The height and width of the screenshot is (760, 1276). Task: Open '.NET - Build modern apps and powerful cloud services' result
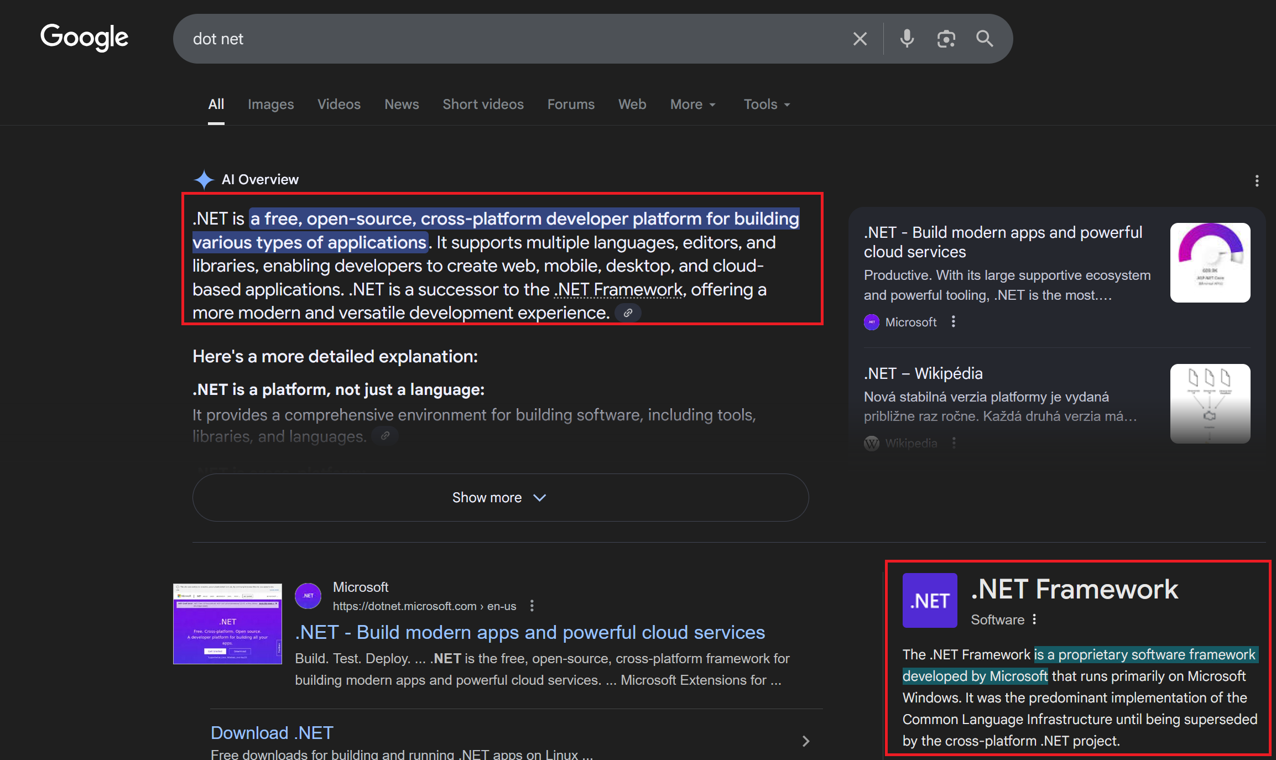tap(530, 632)
